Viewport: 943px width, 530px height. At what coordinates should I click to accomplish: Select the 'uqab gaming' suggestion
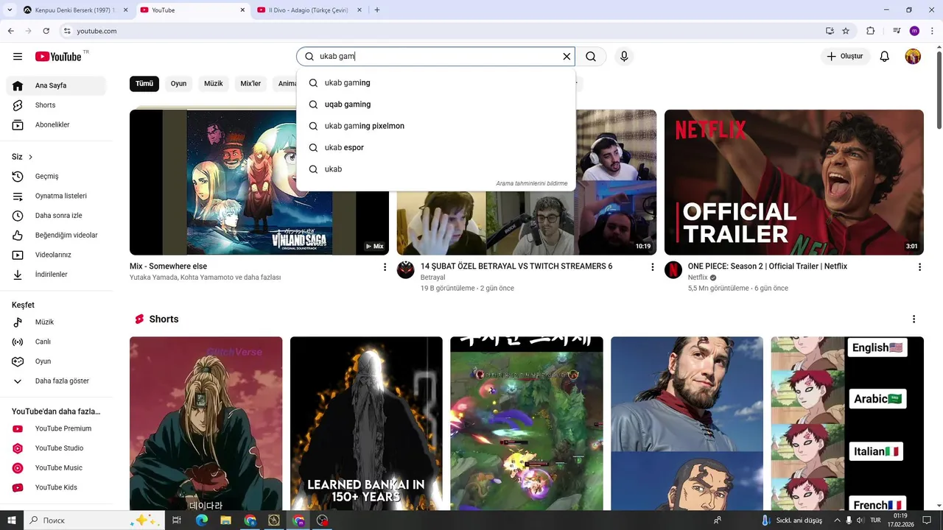pyautogui.click(x=436, y=105)
